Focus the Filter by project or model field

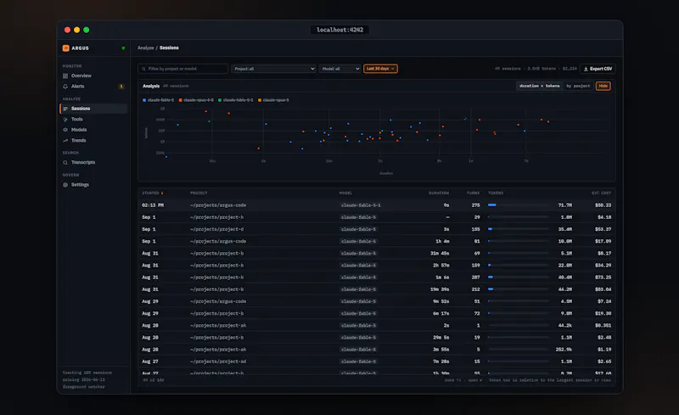[x=182, y=69]
